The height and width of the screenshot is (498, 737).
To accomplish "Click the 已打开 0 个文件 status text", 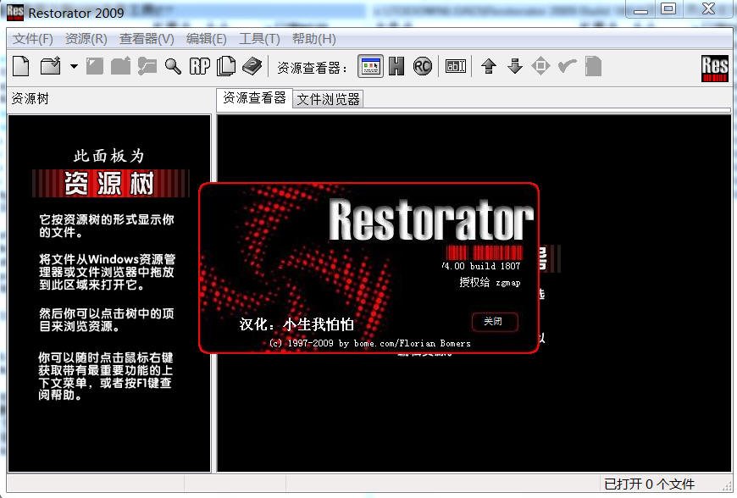I will [649, 484].
